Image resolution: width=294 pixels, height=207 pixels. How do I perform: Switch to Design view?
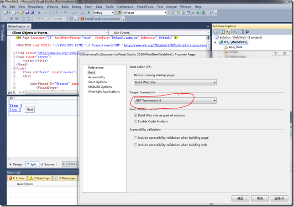(16, 164)
